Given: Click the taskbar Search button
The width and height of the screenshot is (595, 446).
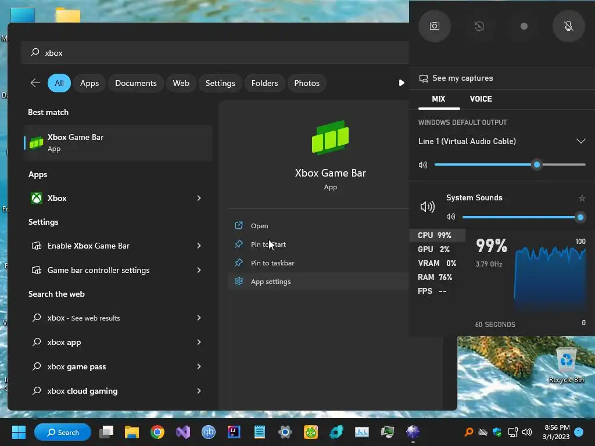Looking at the screenshot, I should [x=63, y=432].
